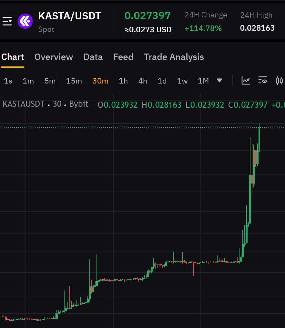Open the chart indicators icon

click(246, 81)
